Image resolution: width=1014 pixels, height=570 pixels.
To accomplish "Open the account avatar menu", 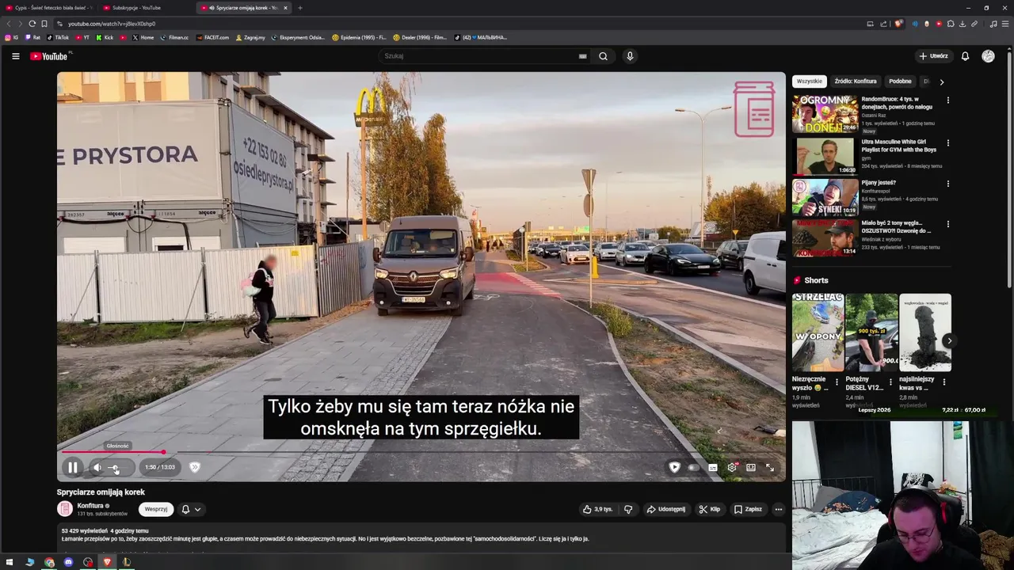I will (988, 56).
